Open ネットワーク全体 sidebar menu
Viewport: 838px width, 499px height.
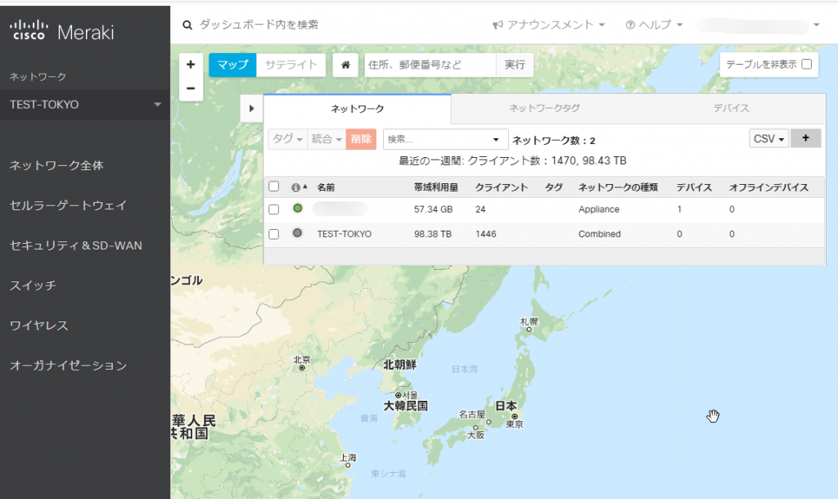tap(56, 165)
